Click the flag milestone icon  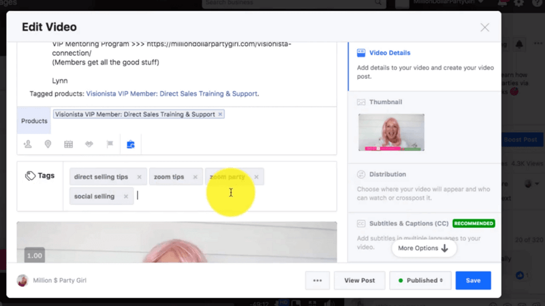[110, 144]
